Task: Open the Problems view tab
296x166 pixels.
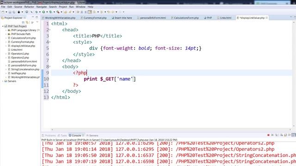Action: pyautogui.click(x=49, y=136)
